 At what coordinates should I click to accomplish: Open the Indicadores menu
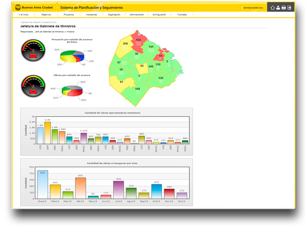pos(91,14)
